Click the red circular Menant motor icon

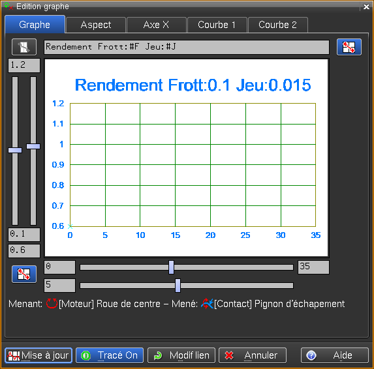pos(52,304)
